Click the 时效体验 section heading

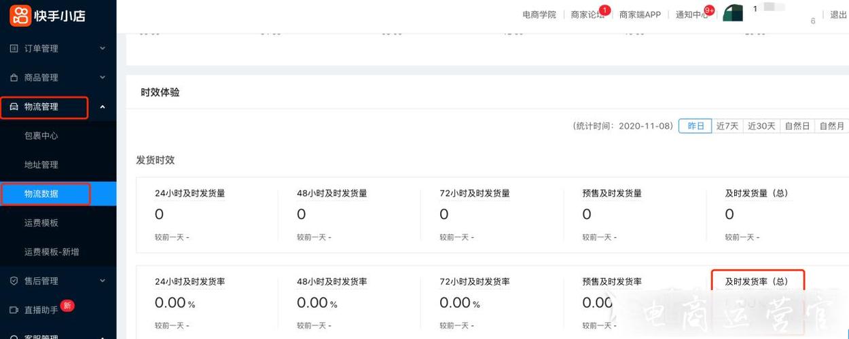click(160, 92)
